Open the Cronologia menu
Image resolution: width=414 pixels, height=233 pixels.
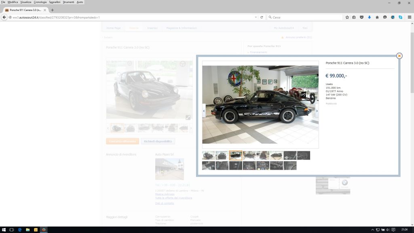coord(40,2)
